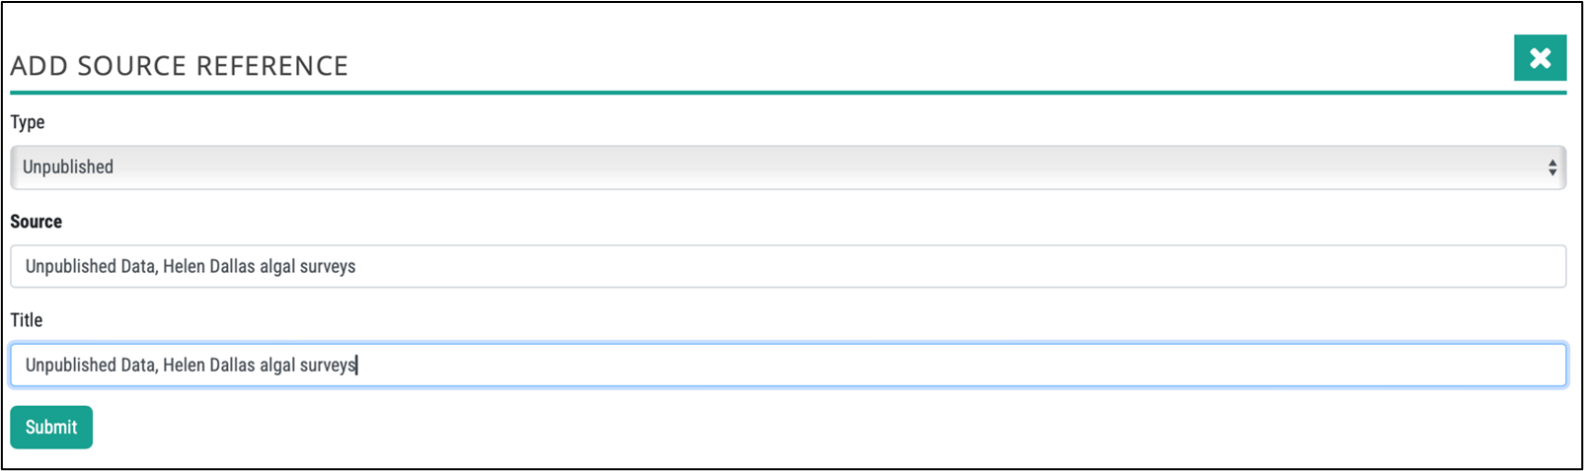This screenshot has width=1584, height=471.
Task: Open the Type dropdown showing Unpublished
Action: [788, 168]
